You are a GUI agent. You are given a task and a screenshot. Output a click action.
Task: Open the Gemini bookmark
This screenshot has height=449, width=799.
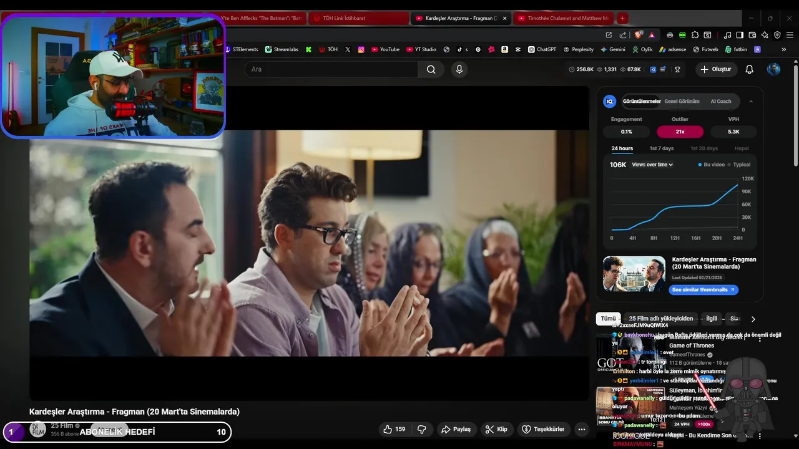coord(612,49)
